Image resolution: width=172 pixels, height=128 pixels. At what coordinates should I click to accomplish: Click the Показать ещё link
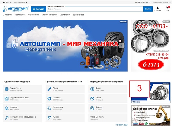[x=122, y=125]
